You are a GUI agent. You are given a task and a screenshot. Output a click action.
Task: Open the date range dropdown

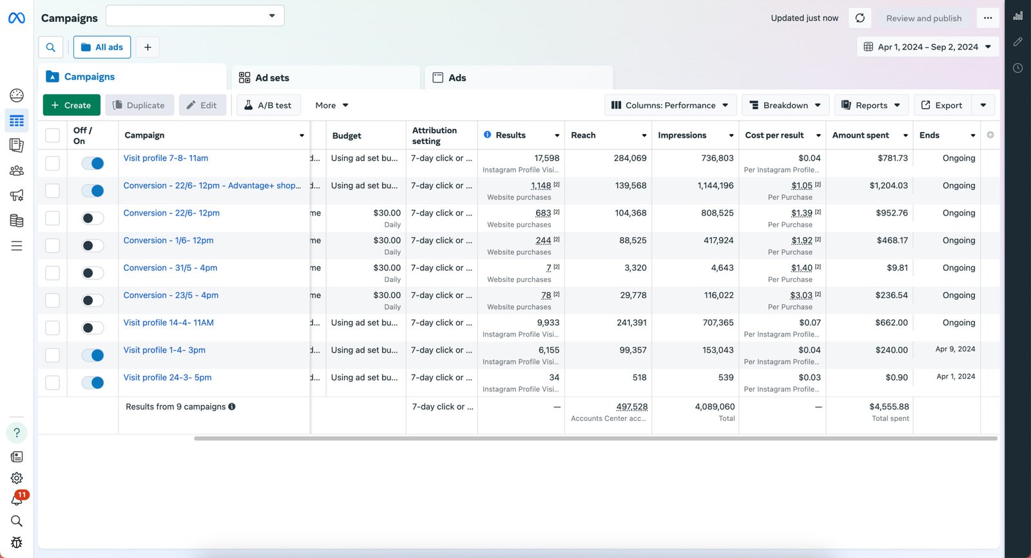click(928, 47)
